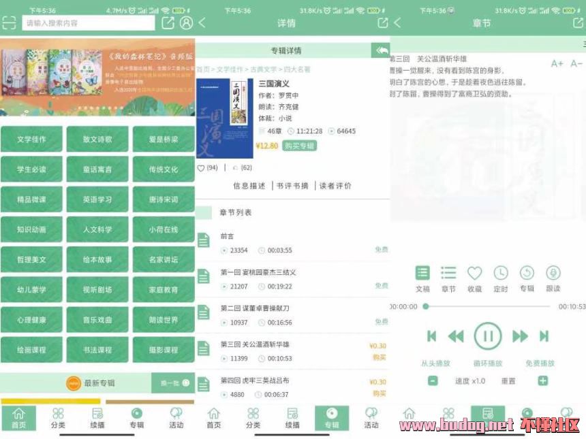Viewport: 586px width, 439px height.
Task: Share from the 详情 screen header
Action: tap(383, 23)
